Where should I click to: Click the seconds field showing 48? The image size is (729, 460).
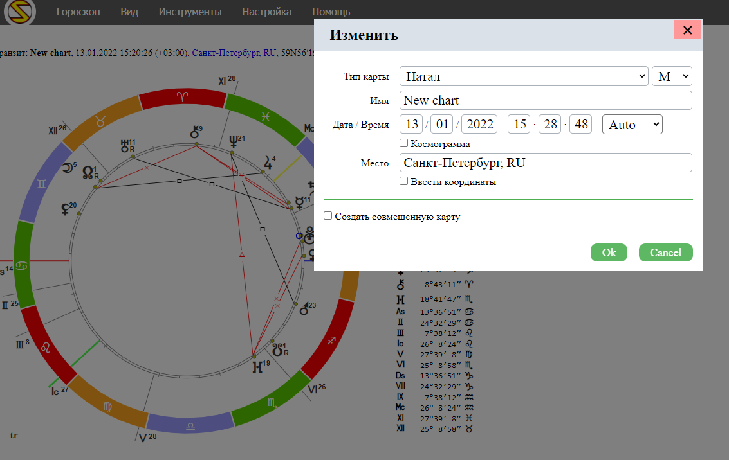click(x=580, y=124)
